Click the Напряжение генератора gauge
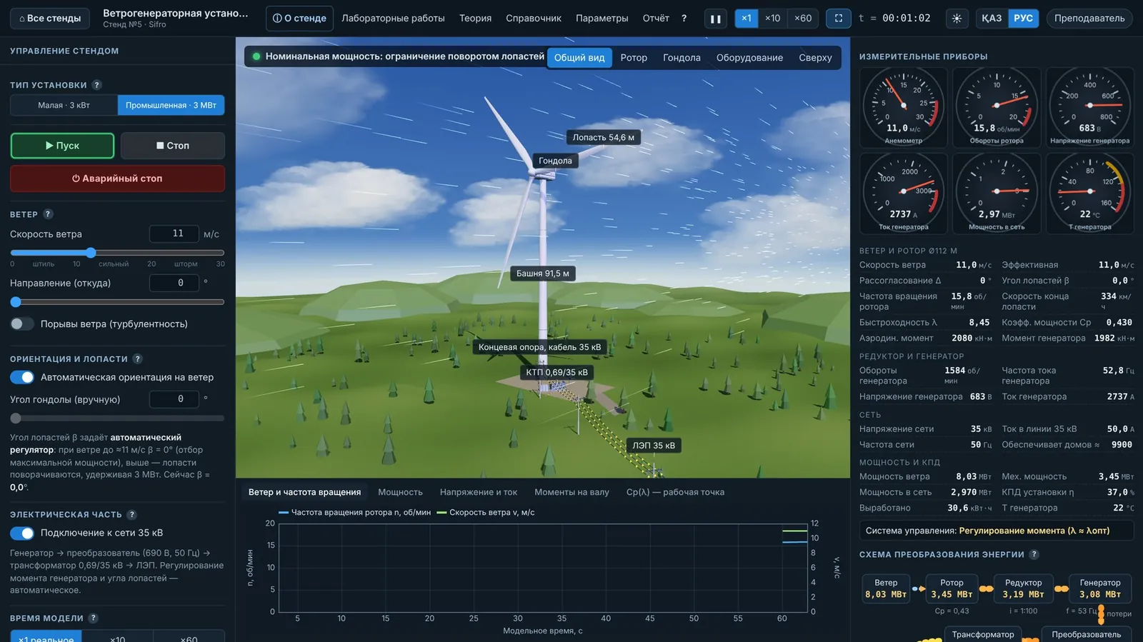 (x=1089, y=108)
